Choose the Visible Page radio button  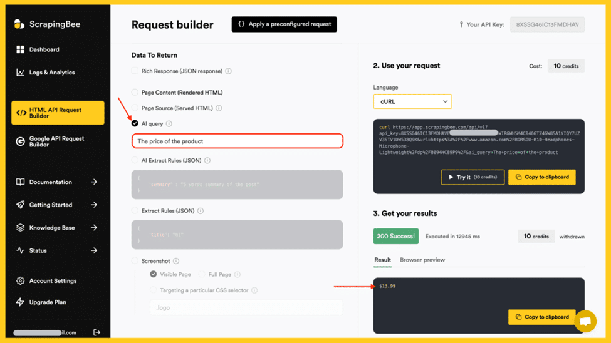tap(154, 274)
